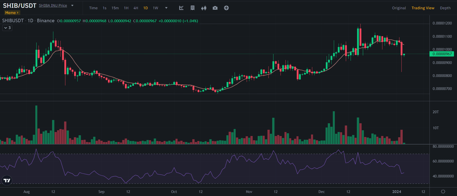Click the TradingView logo badge
The width and height of the screenshot is (457, 196).
point(7,180)
